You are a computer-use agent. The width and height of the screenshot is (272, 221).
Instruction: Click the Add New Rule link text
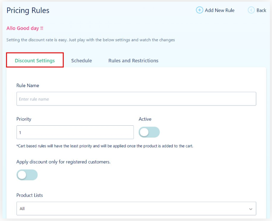(219, 10)
